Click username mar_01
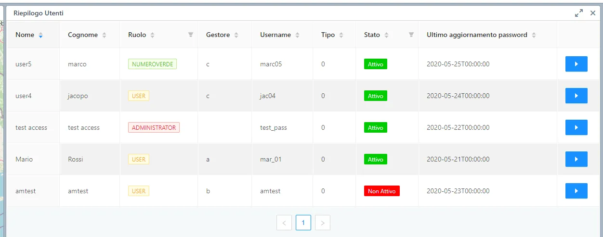This screenshot has height=237, width=603. click(271, 159)
